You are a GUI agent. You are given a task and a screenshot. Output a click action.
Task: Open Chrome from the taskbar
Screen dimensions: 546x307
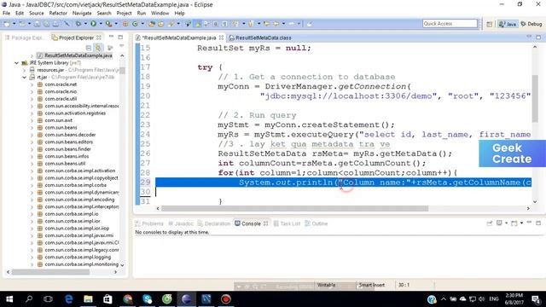coord(127,299)
